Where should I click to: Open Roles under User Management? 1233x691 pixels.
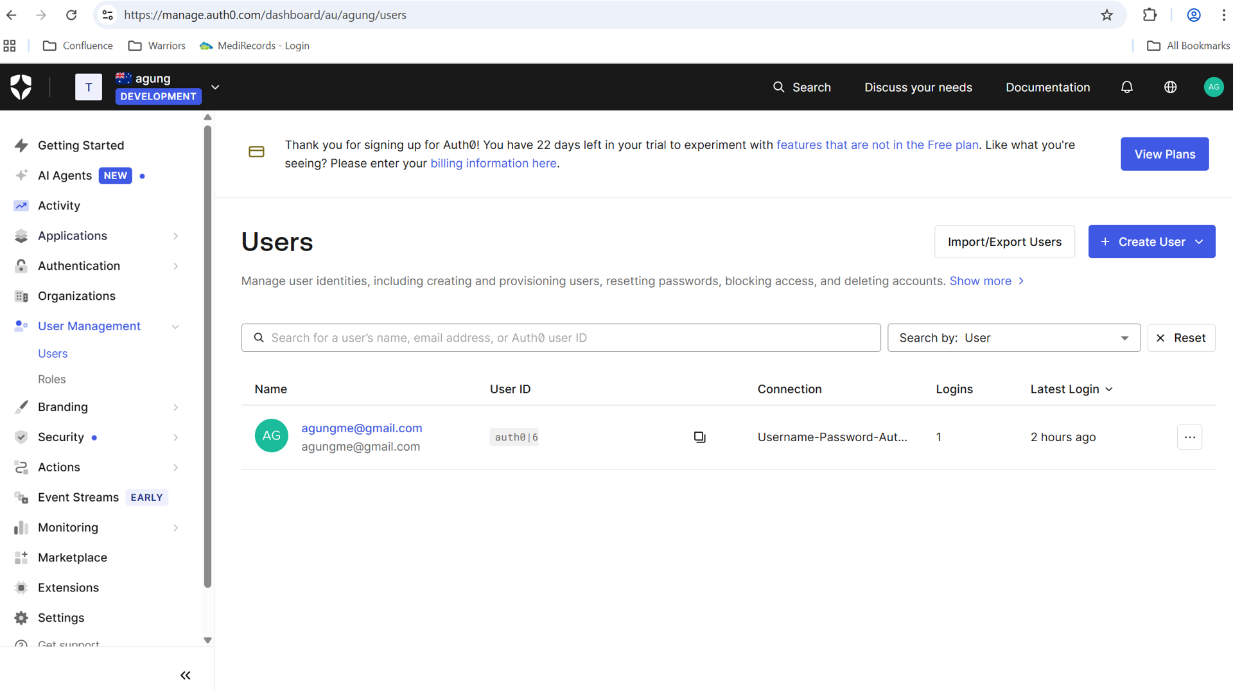(52, 380)
